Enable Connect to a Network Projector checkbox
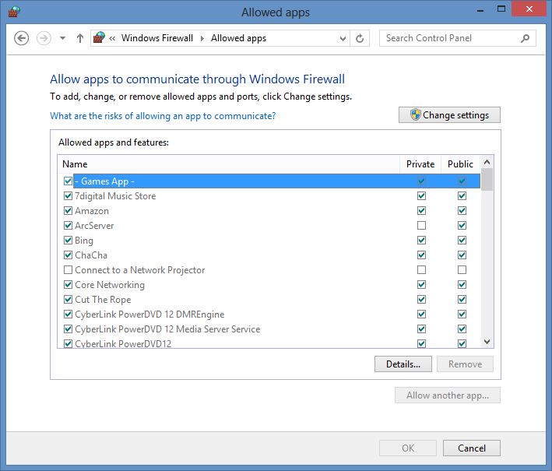 pos(68,269)
